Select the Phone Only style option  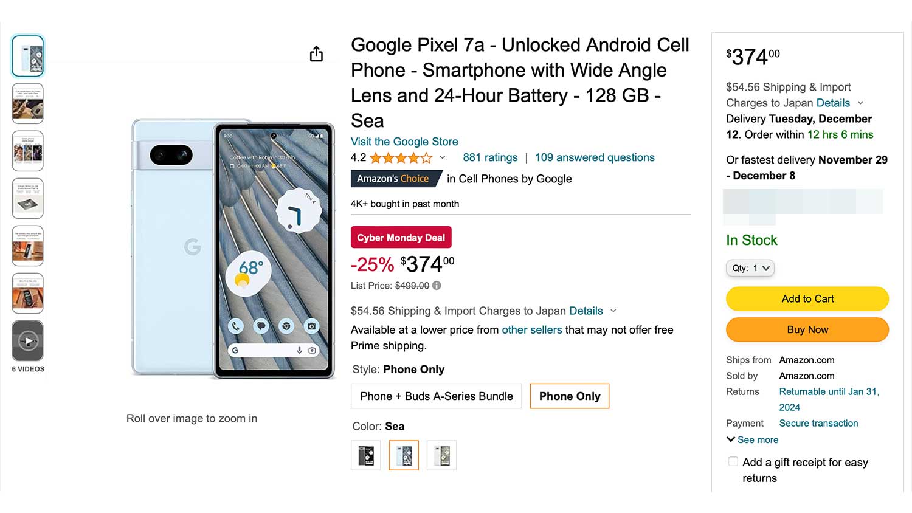click(570, 396)
